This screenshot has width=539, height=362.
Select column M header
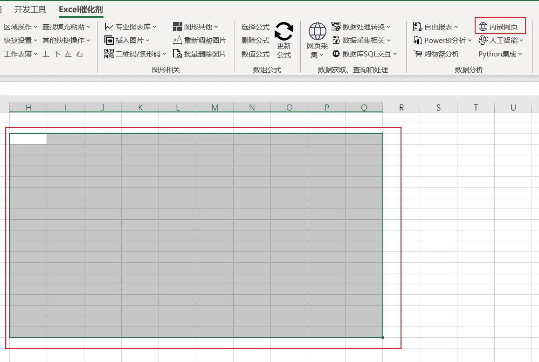click(215, 107)
